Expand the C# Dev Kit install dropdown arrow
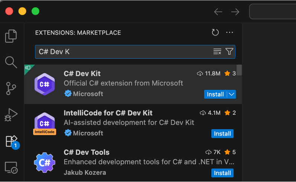 click(x=232, y=94)
